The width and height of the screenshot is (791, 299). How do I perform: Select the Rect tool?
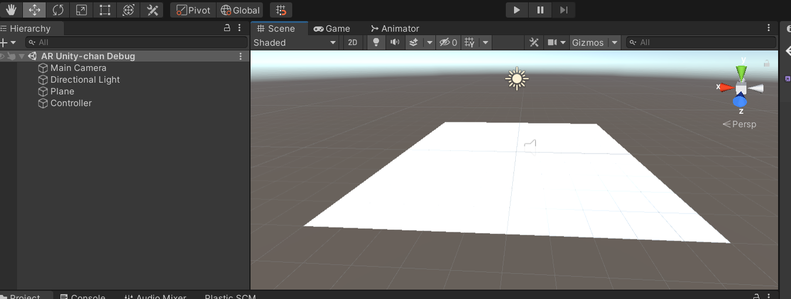[105, 10]
